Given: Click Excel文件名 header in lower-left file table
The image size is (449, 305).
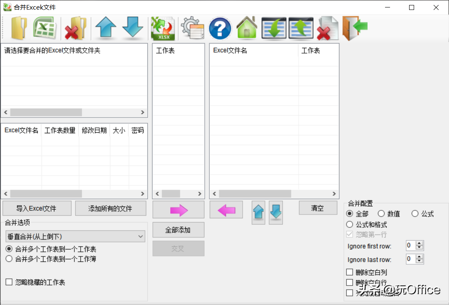Looking at the screenshot, I should point(22,130).
